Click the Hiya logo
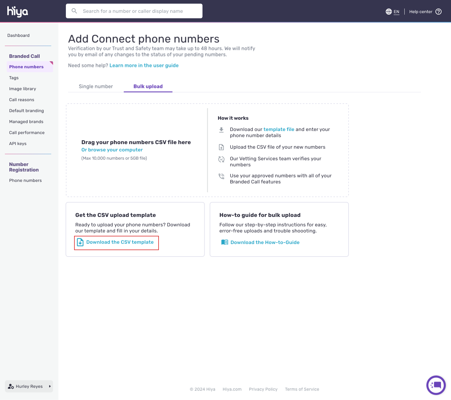The height and width of the screenshot is (400, 451). coord(18,12)
